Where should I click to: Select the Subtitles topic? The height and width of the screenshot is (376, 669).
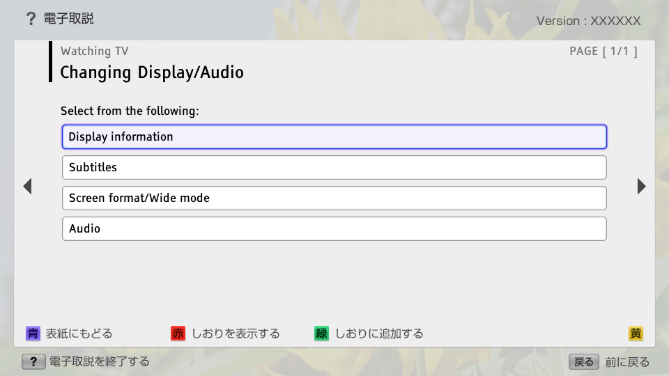point(334,167)
